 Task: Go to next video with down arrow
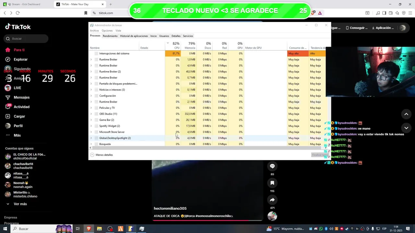tap(406, 128)
